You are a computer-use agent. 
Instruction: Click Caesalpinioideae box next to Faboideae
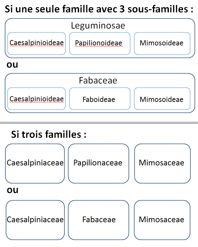pyautogui.click(x=36, y=99)
